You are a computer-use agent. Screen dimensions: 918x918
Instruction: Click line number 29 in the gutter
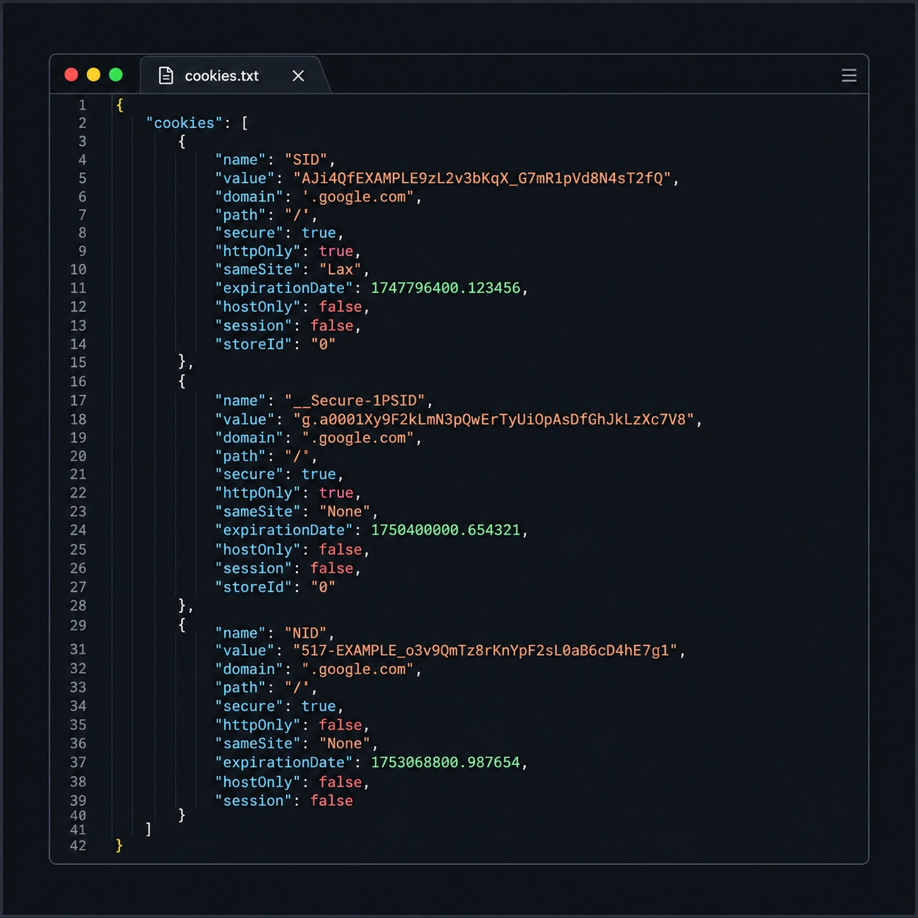point(78,625)
